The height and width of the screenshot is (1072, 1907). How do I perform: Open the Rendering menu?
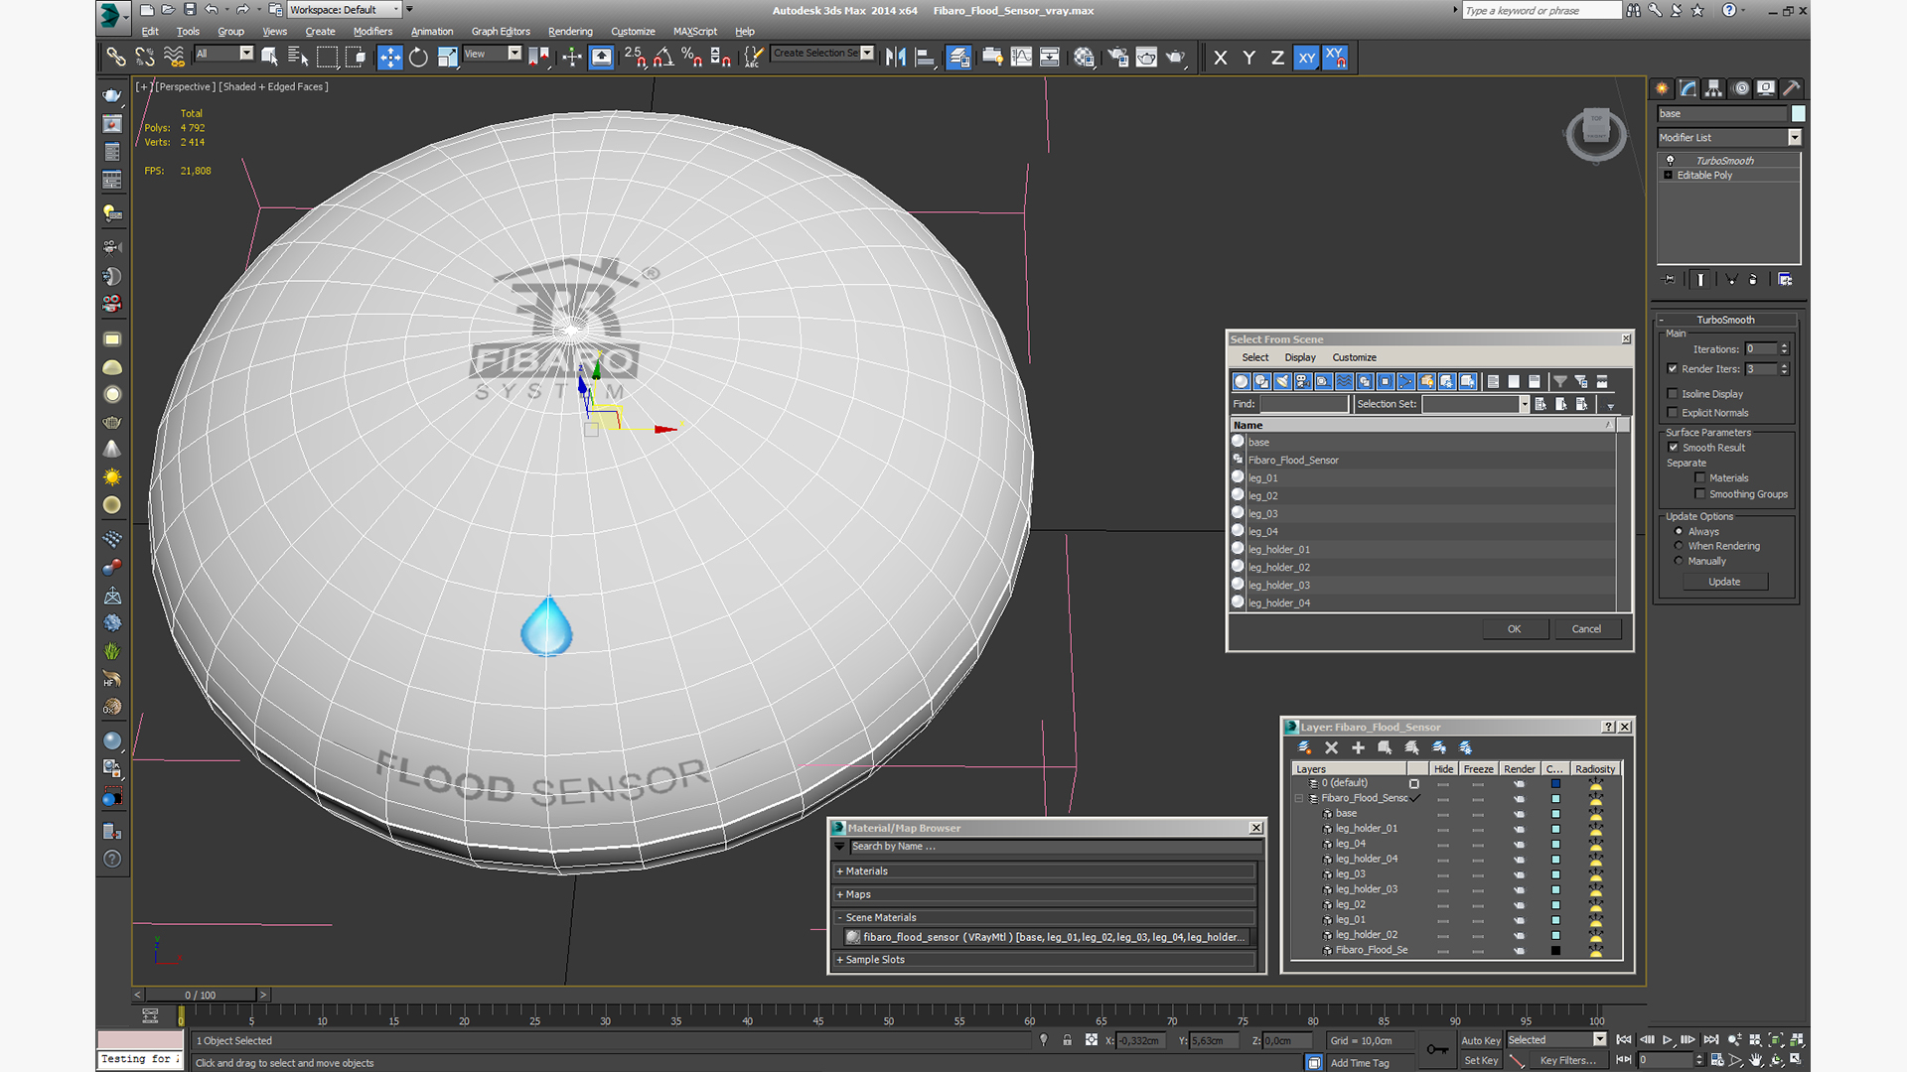[x=570, y=31]
